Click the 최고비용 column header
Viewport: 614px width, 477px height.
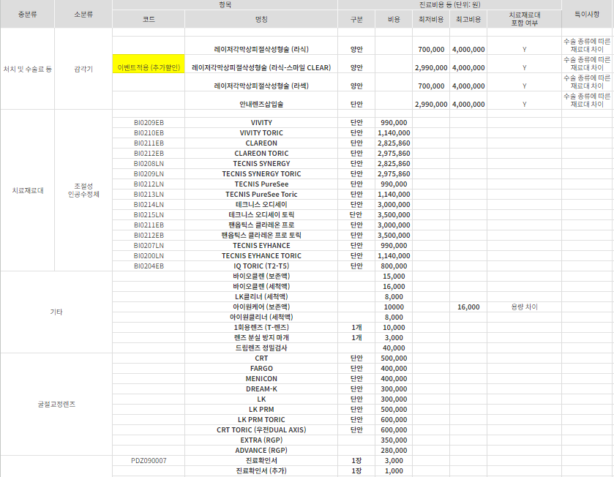tap(468, 19)
